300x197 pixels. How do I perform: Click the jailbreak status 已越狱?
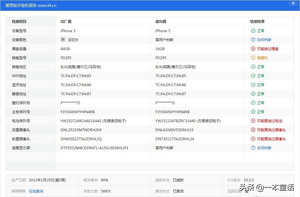(178, 180)
